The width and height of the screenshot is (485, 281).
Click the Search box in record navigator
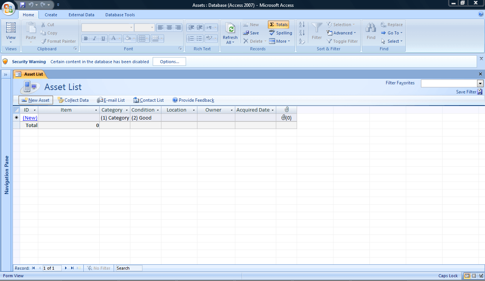click(129, 268)
